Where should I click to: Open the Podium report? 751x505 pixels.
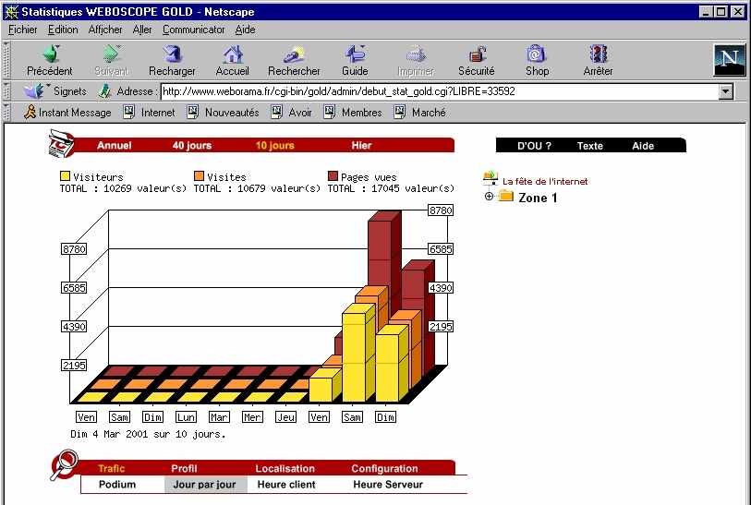(x=117, y=485)
